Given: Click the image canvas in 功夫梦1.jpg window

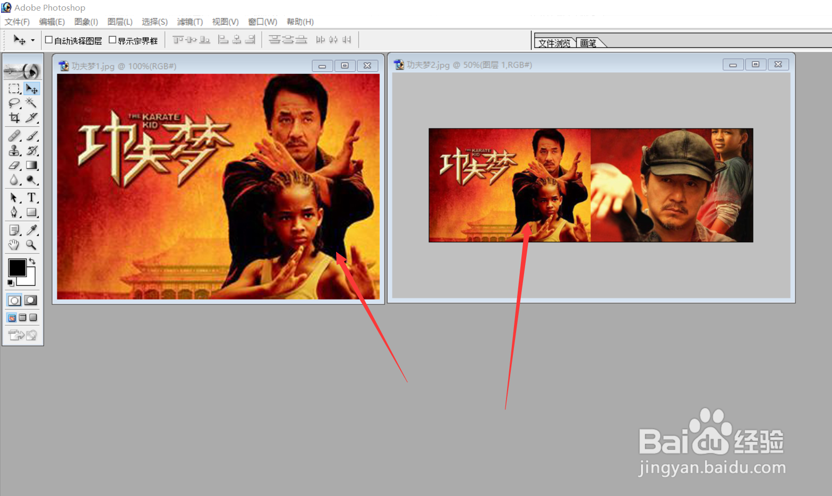Looking at the screenshot, I should pos(218,186).
